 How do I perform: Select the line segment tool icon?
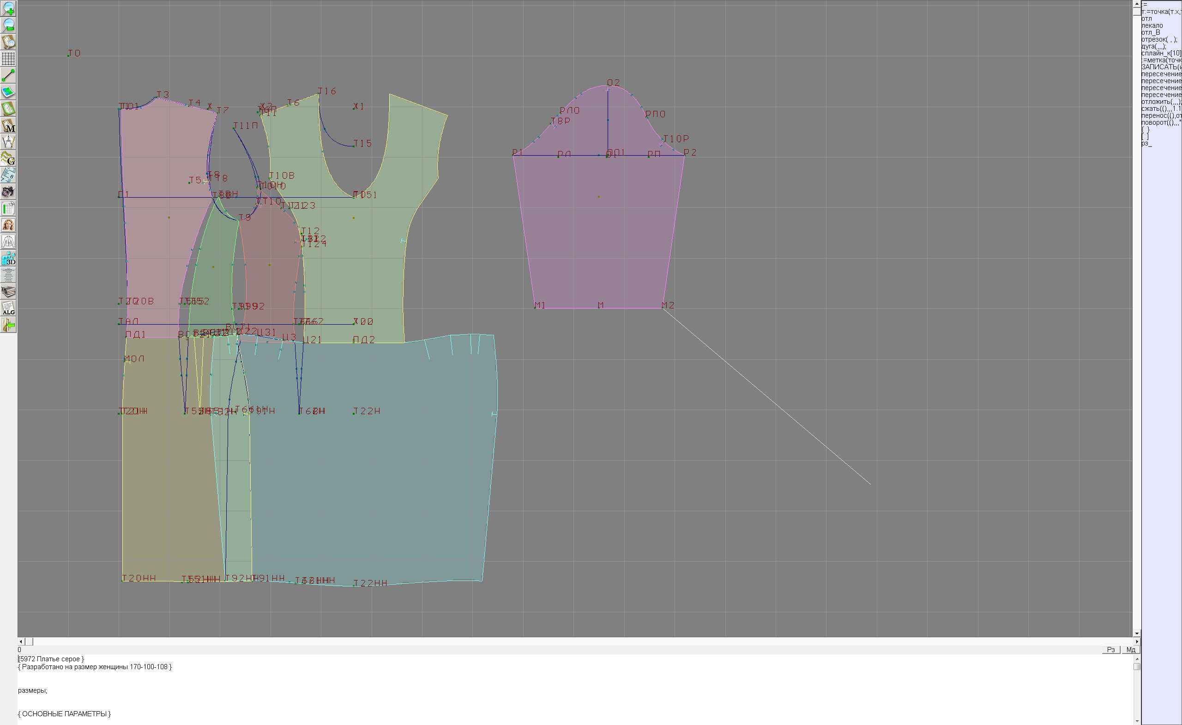[x=8, y=75]
